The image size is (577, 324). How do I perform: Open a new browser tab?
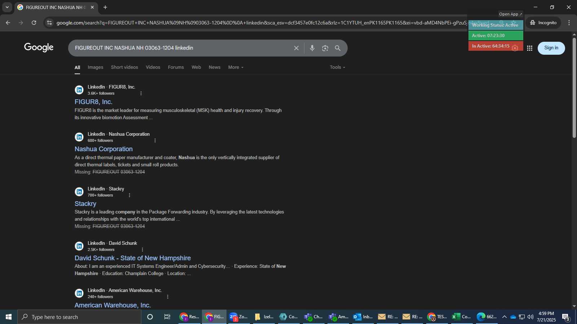pyautogui.click(x=105, y=7)
